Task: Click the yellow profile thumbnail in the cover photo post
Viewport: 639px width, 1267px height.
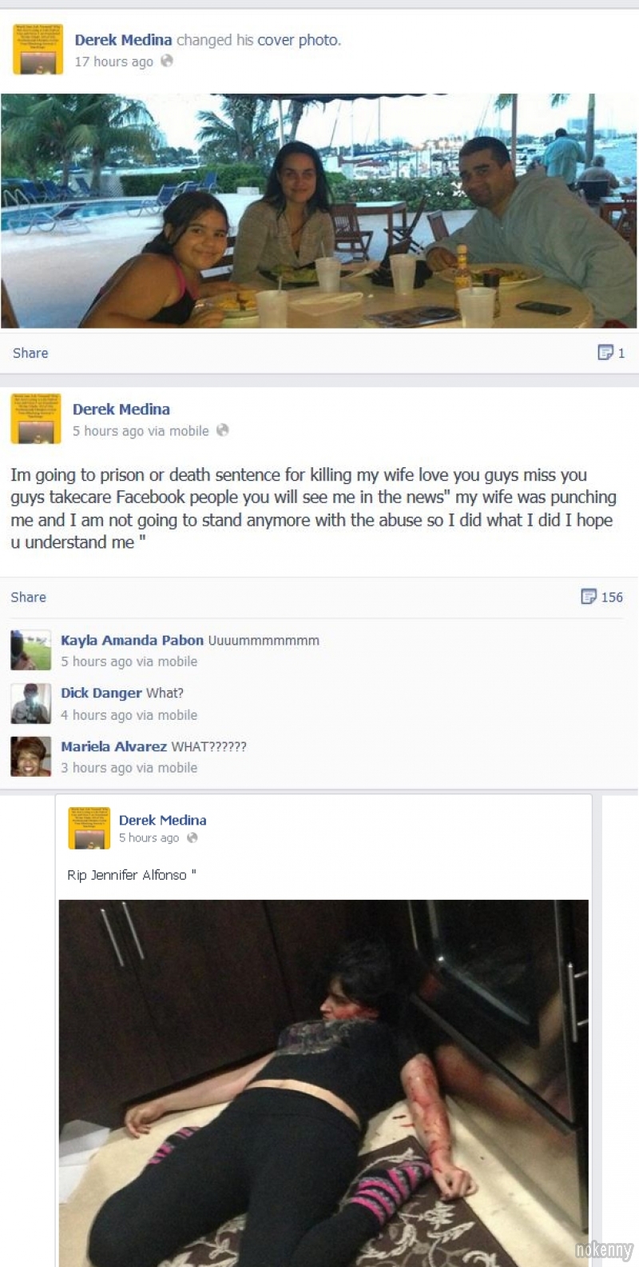Action: pyautogui.click(x=38, y=50)
